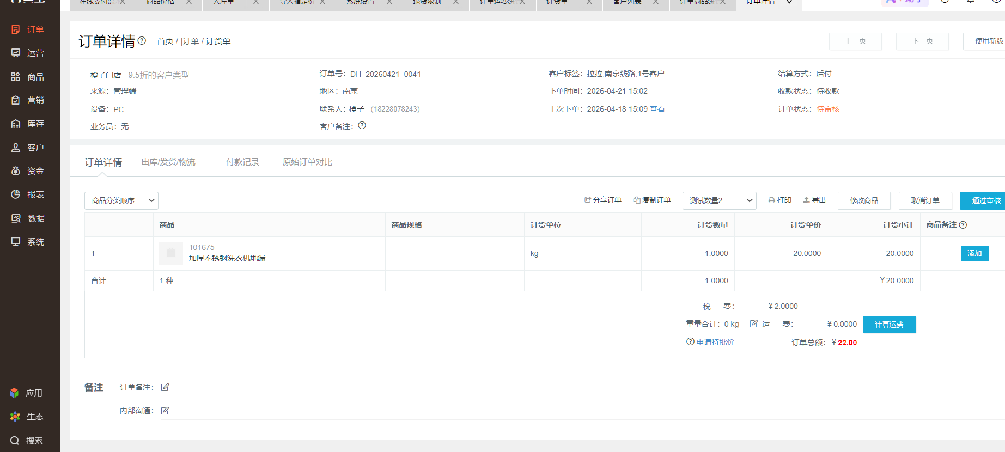This screenshot has width=1005, height=452.
Task: Go to 首页 via breadcrumb
Action: point(165,41)
